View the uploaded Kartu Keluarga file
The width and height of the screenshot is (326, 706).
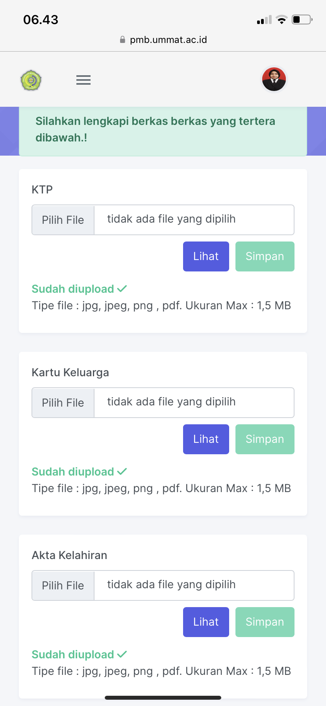(x=206, y=439)
